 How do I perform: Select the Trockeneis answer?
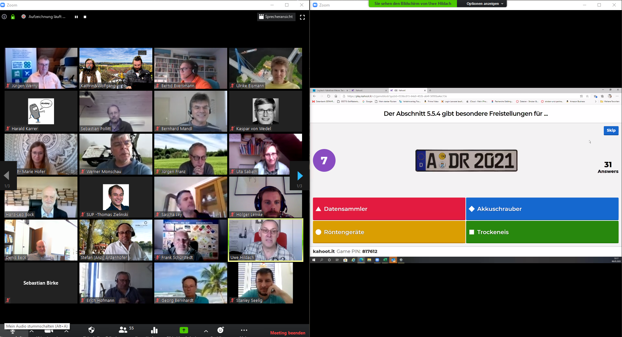[x=542, y=232]
